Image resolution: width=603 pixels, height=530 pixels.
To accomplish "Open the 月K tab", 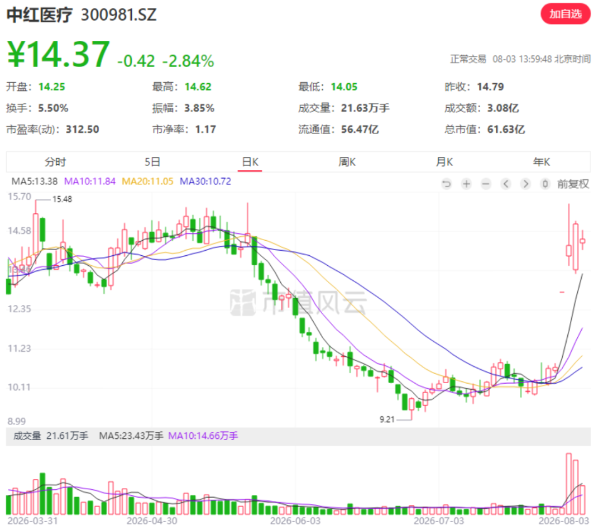I will 444,162.
